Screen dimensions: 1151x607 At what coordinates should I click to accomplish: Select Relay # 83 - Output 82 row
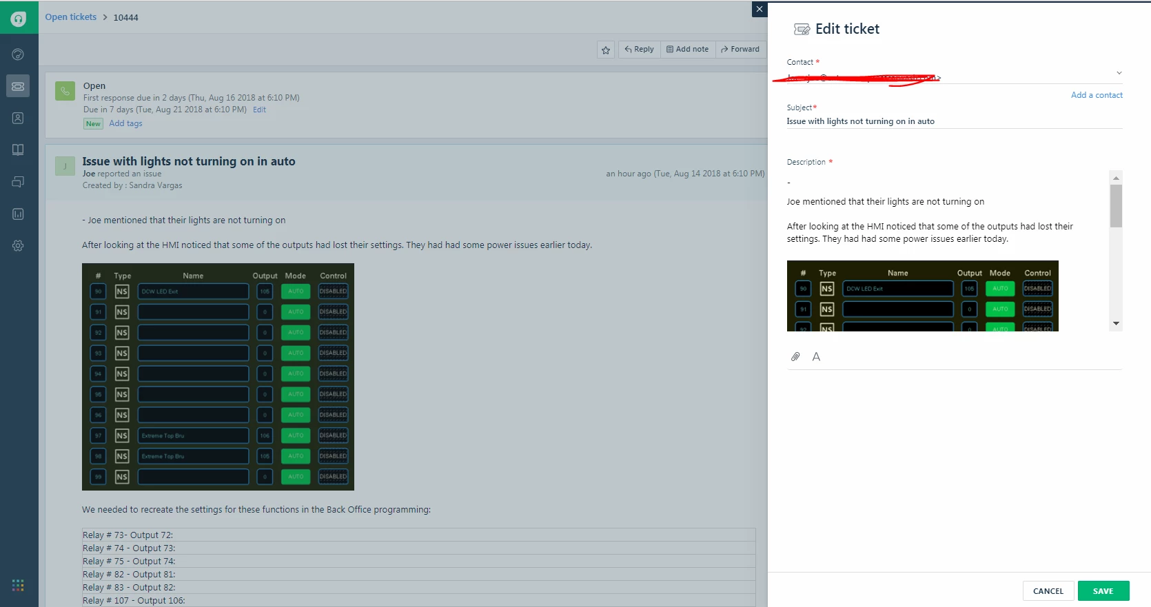click(419, 588)
